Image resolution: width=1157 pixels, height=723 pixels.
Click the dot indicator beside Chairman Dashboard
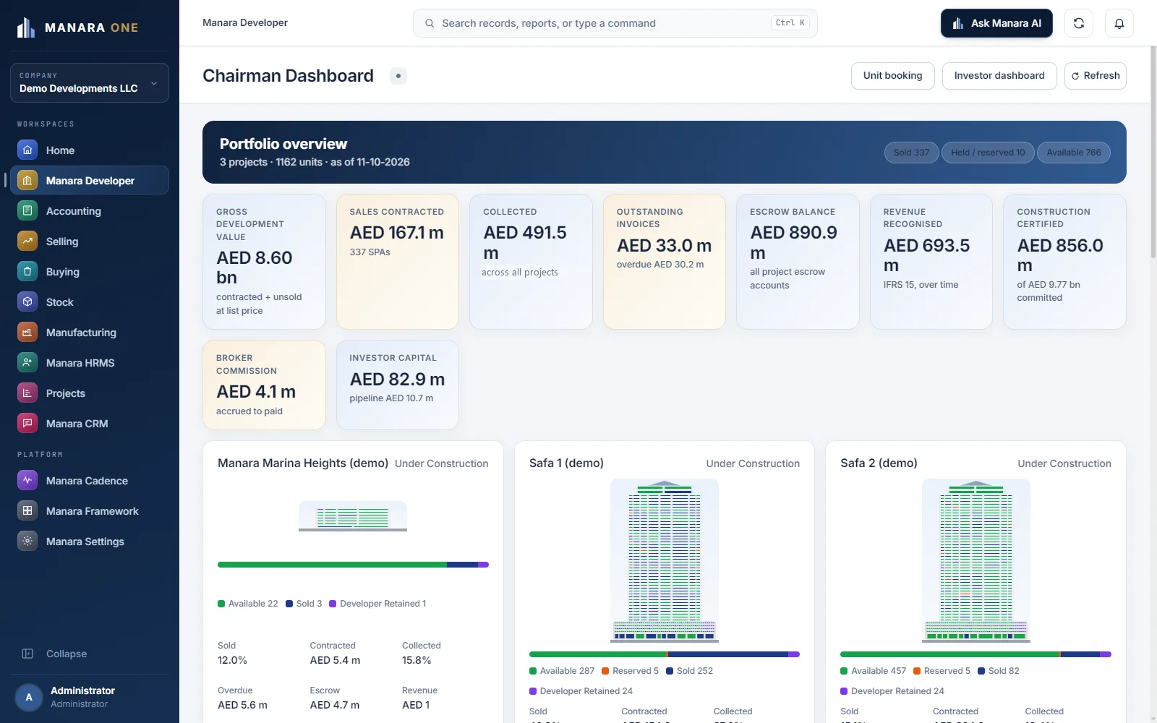point(398,76)
